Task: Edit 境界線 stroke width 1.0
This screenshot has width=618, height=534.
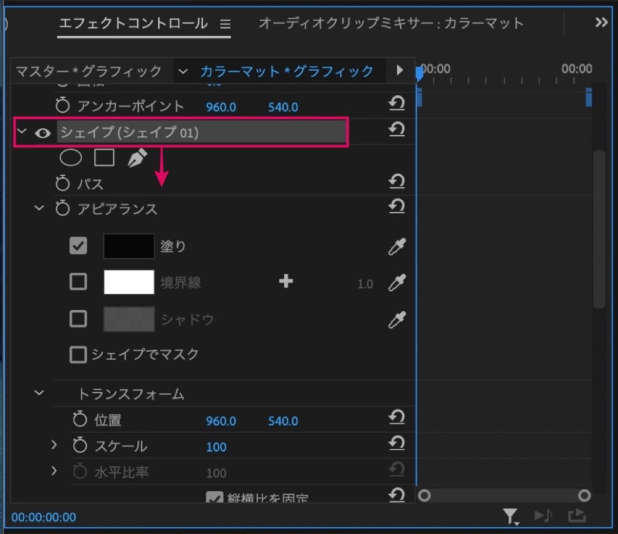Action: pos(365,284)
